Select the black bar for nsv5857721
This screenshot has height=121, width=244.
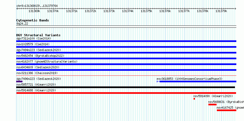click(x=126, y=87)
